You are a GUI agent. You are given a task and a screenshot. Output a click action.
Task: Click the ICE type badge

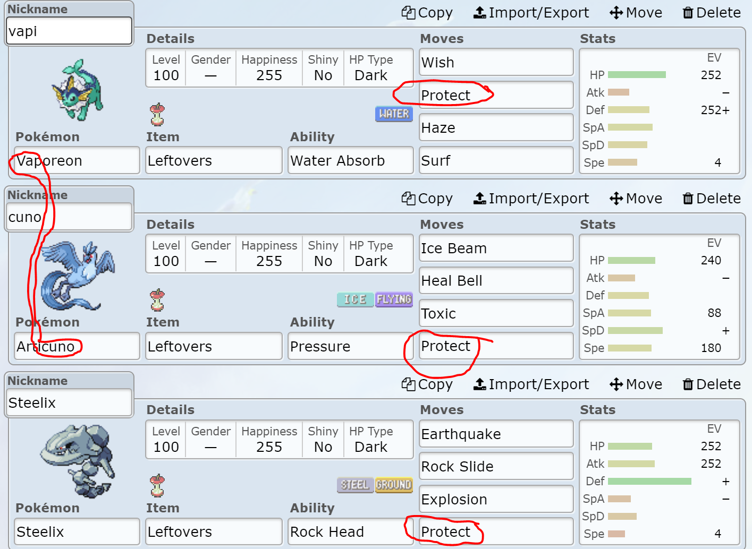[x=356, y=299]
